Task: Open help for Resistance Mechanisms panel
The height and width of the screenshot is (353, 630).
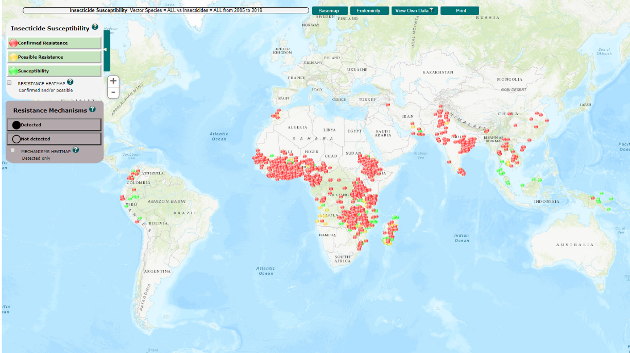Action: 92,109
